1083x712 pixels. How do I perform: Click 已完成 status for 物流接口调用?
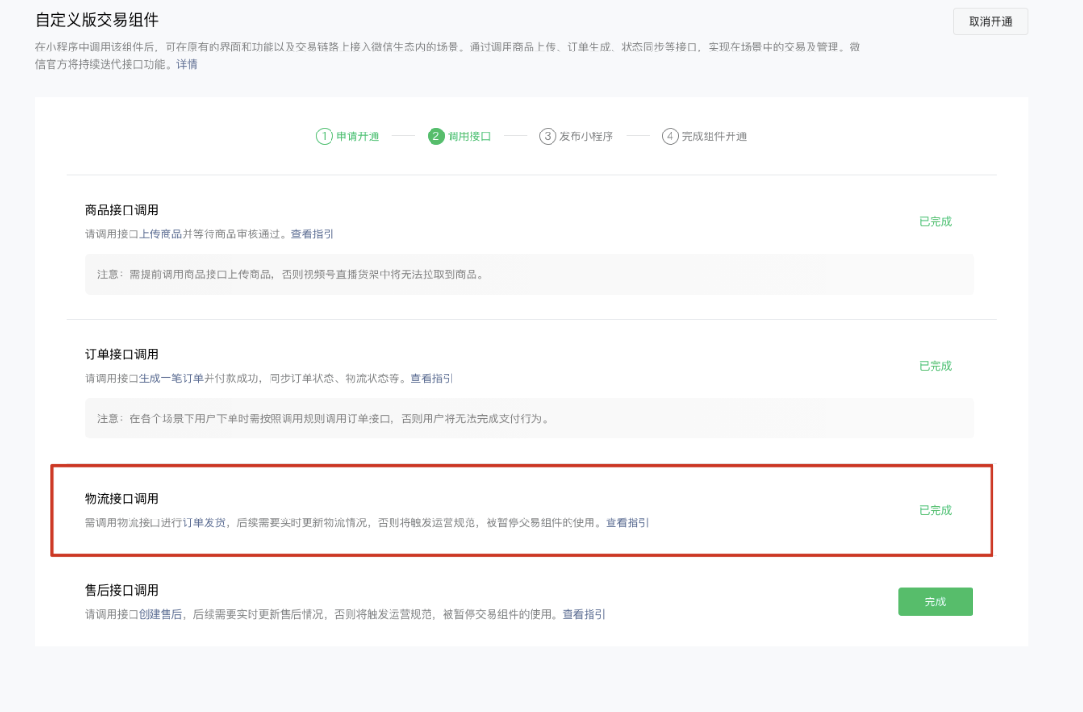(x=934, y=510)
